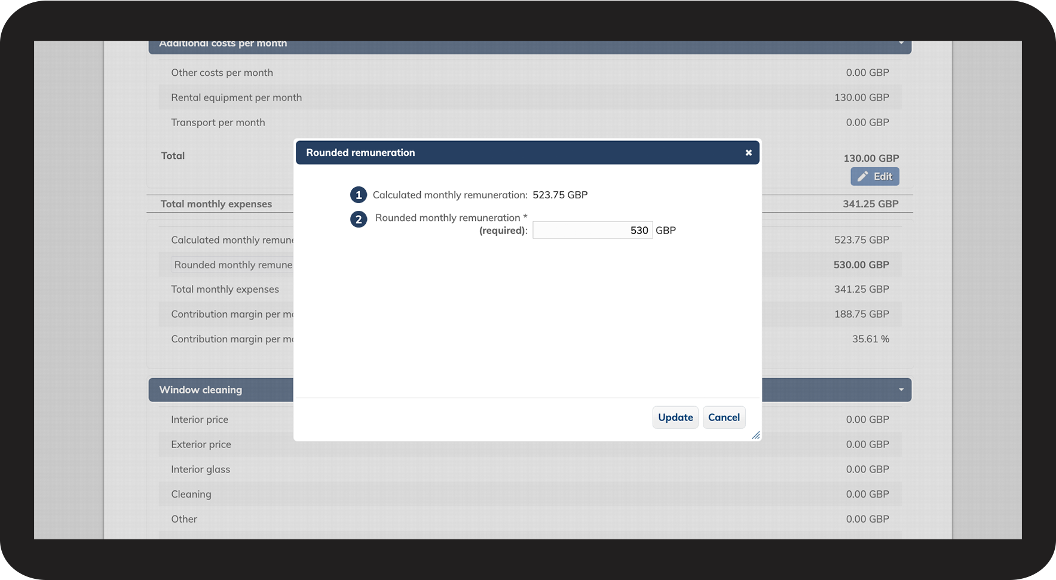The height and width of the screenshot is (580, 1056).
Task: Click the Cancel button in dialog
Action: pyautogui.click(x=724, y=418)
